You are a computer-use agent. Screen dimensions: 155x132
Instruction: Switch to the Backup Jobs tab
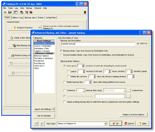click(30, 18)
